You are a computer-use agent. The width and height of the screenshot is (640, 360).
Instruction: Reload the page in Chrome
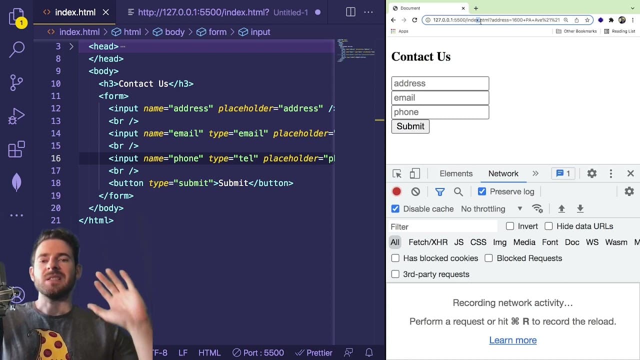(x=414, y=20)
